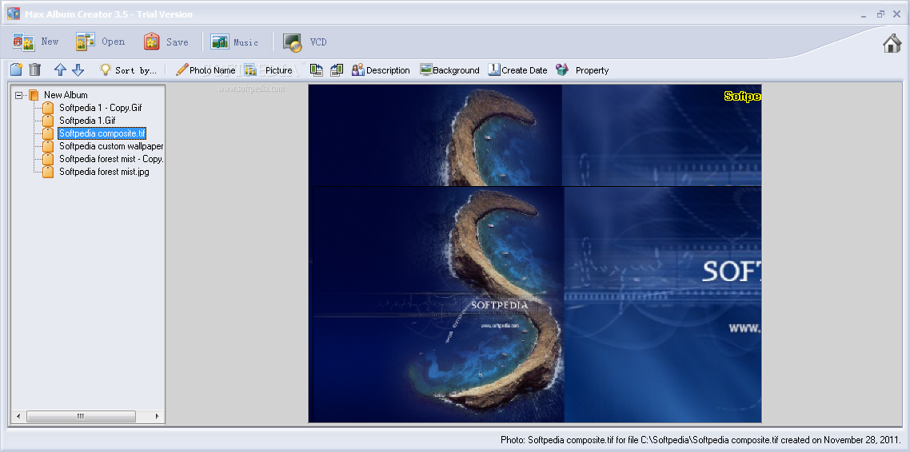This screenshot has width=910, height=452.
Task: Rotate picture left icon
Action: point(317,70)
